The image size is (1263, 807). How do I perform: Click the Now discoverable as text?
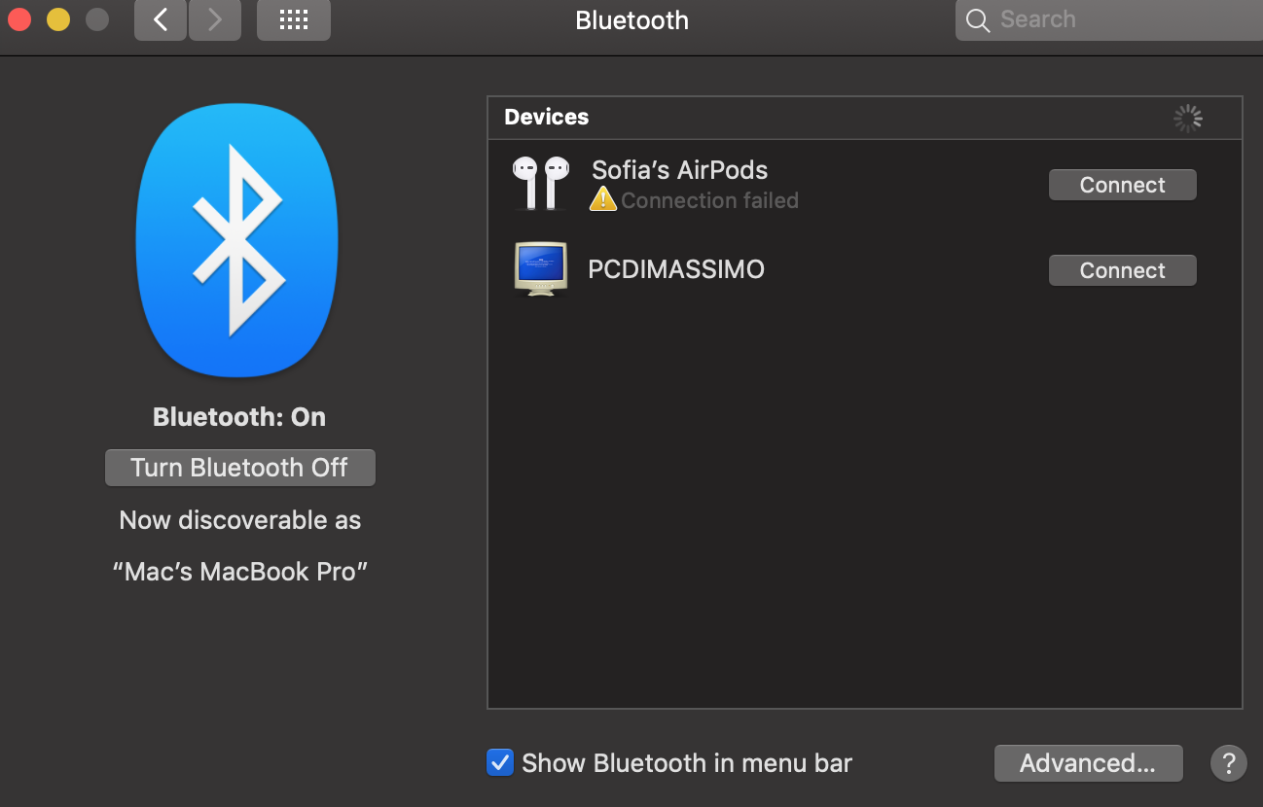coord(239,520)
